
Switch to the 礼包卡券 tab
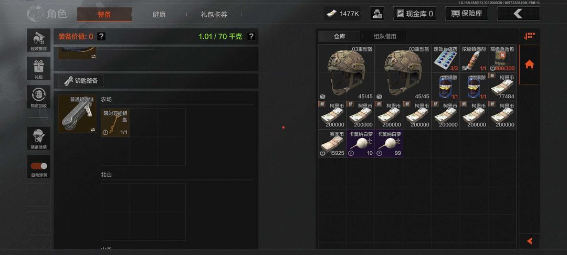214,15
